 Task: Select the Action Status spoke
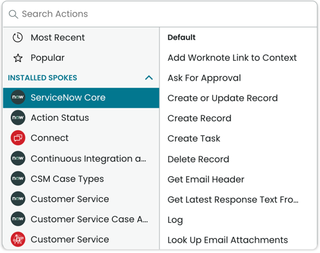[81, 118]
